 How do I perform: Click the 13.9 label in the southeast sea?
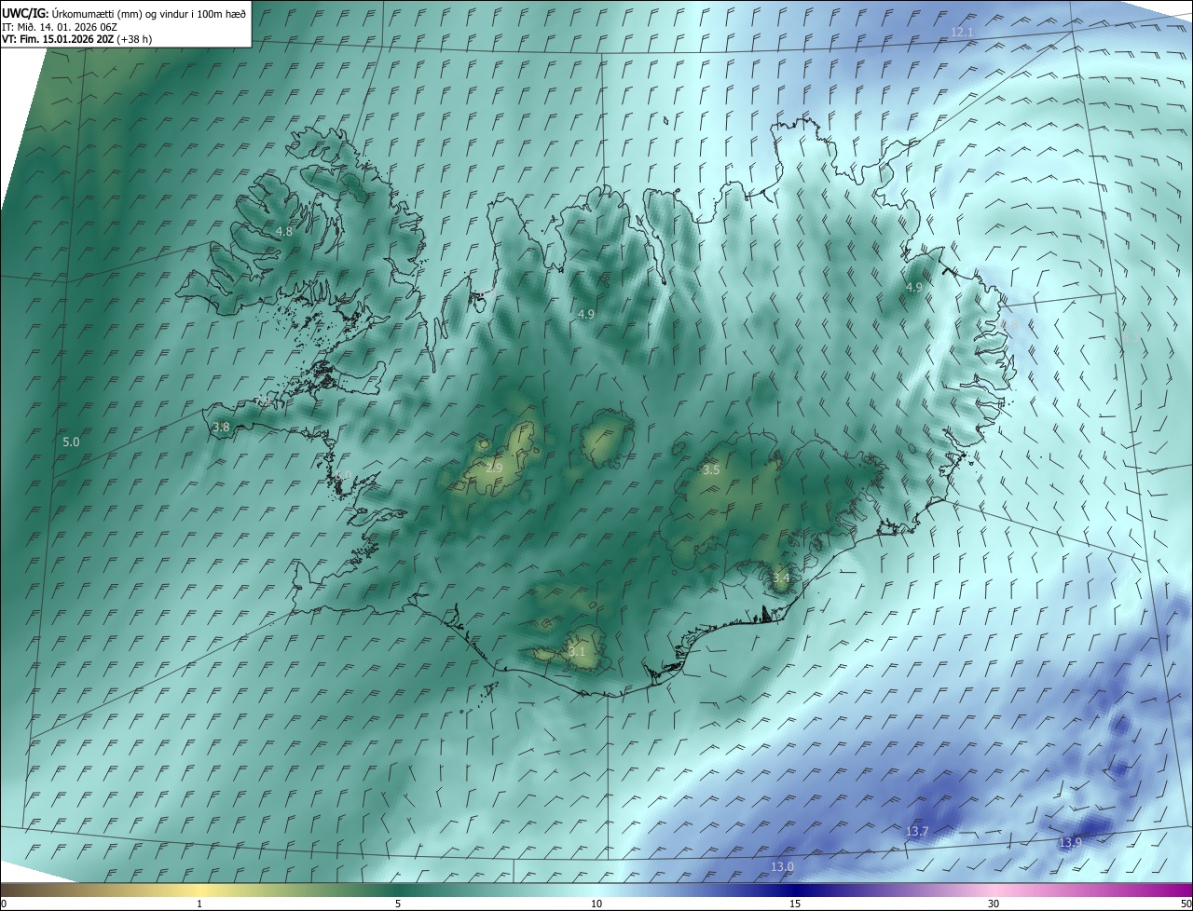(x=1071, y=843)
